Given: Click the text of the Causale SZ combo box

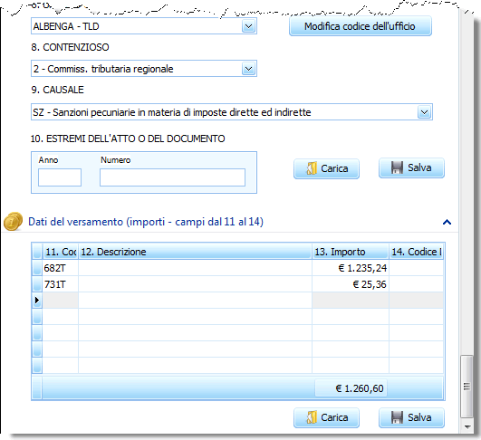Looking at the screenshot, I should [172, 112].
